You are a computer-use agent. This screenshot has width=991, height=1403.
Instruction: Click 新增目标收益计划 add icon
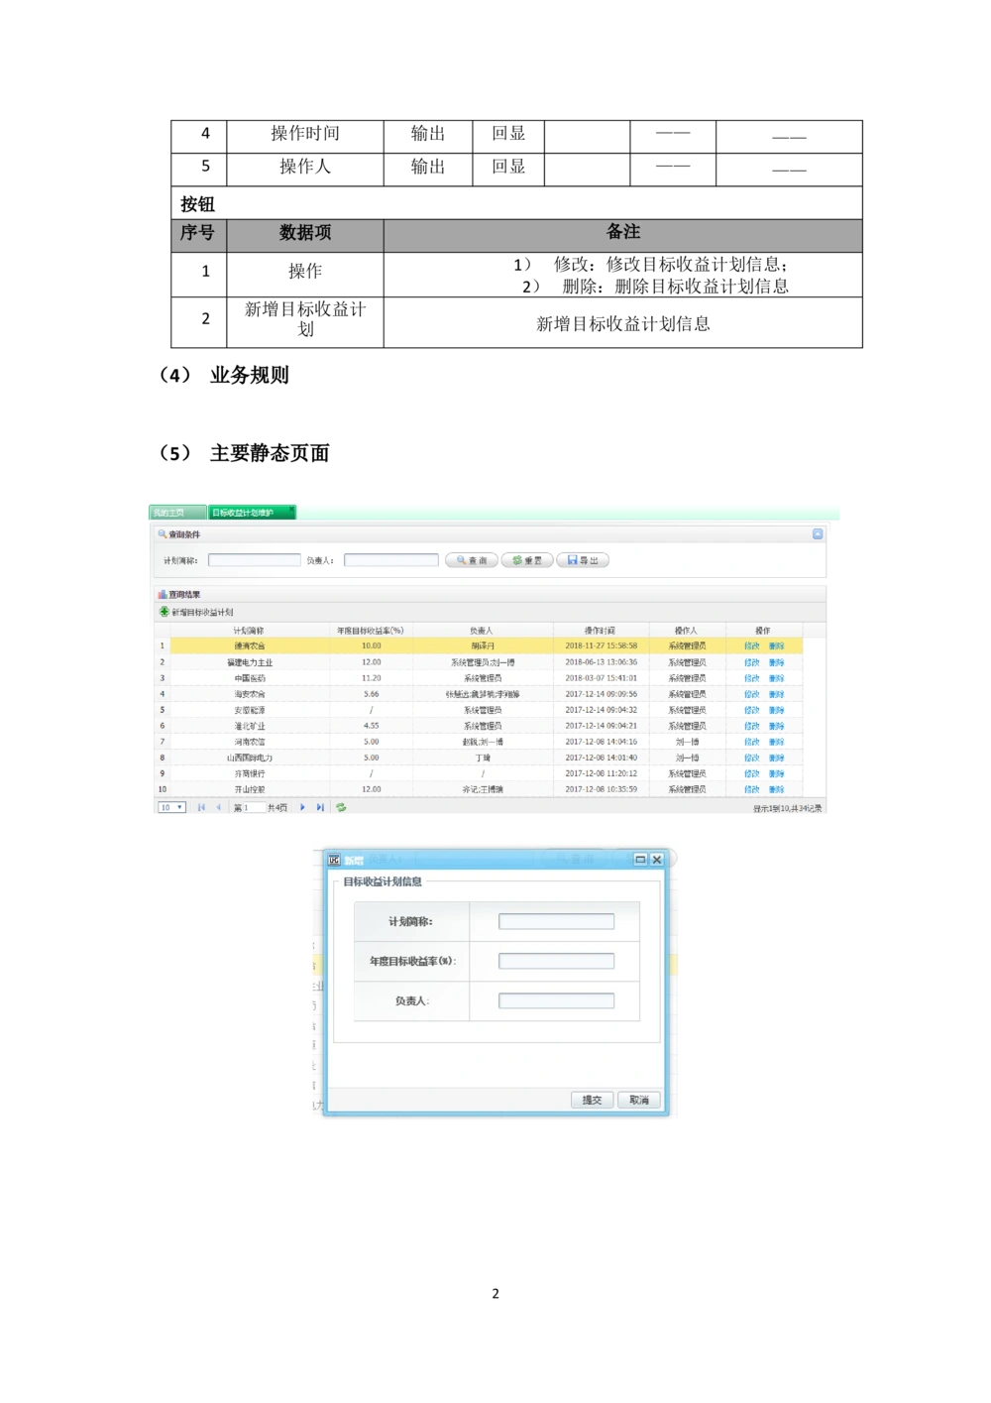point(165,612)
